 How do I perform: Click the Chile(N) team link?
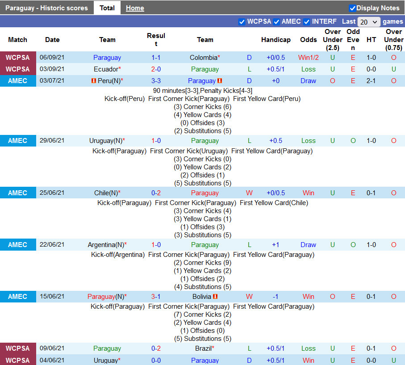[106, 193]
